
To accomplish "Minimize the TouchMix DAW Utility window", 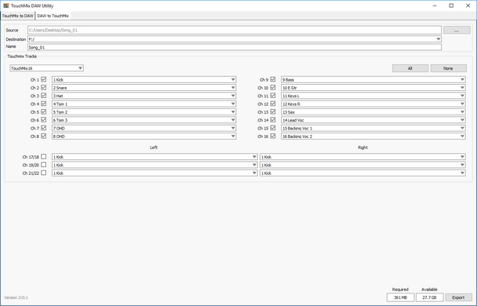I will 435,5.
